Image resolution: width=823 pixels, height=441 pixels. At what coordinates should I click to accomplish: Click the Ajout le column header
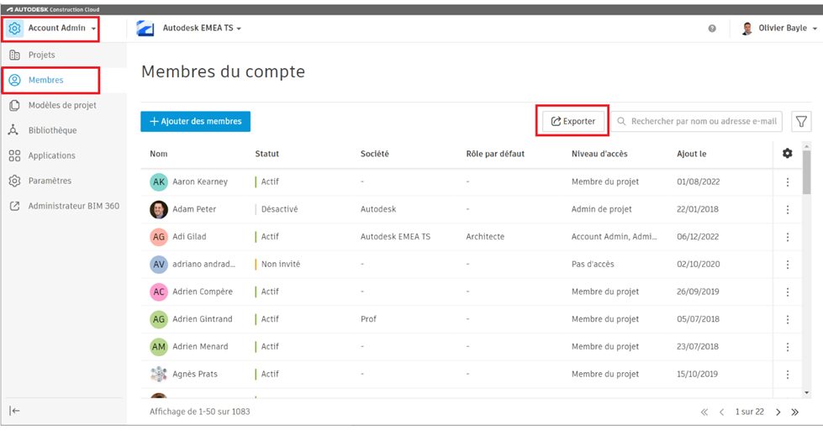click(x=691, y=154)
